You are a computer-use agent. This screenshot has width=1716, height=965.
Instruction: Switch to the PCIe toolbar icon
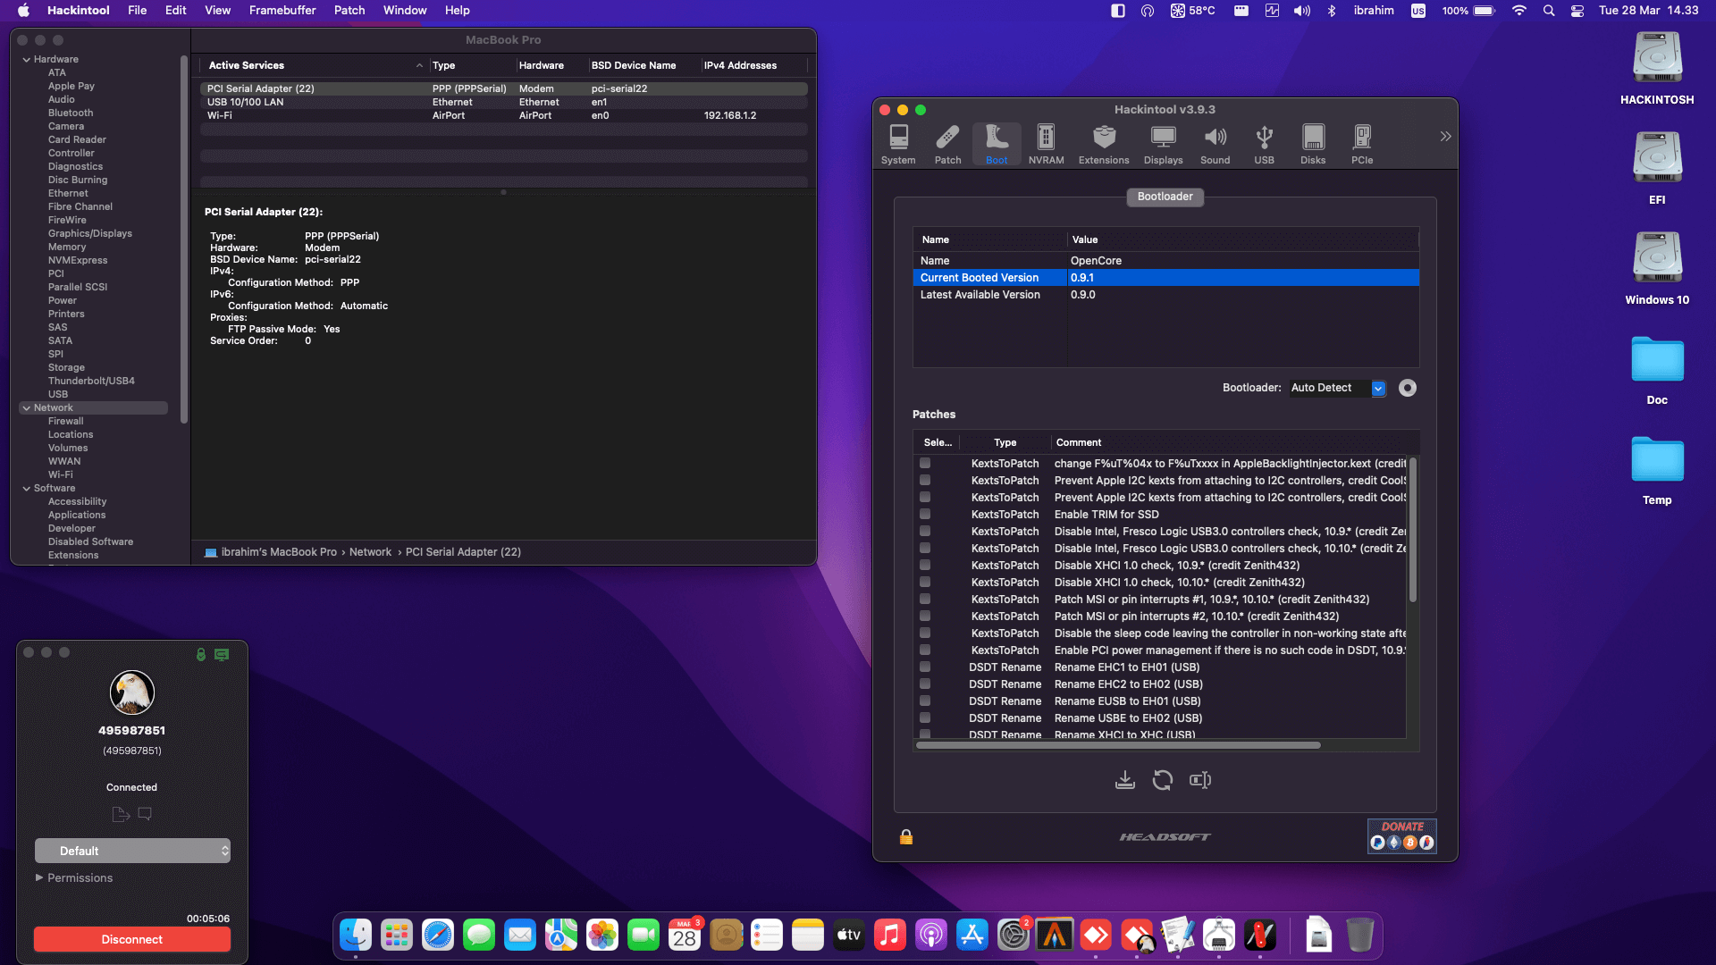1361,144
